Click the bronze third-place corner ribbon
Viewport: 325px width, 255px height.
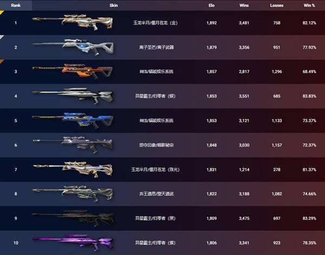[x=2, y=61]
